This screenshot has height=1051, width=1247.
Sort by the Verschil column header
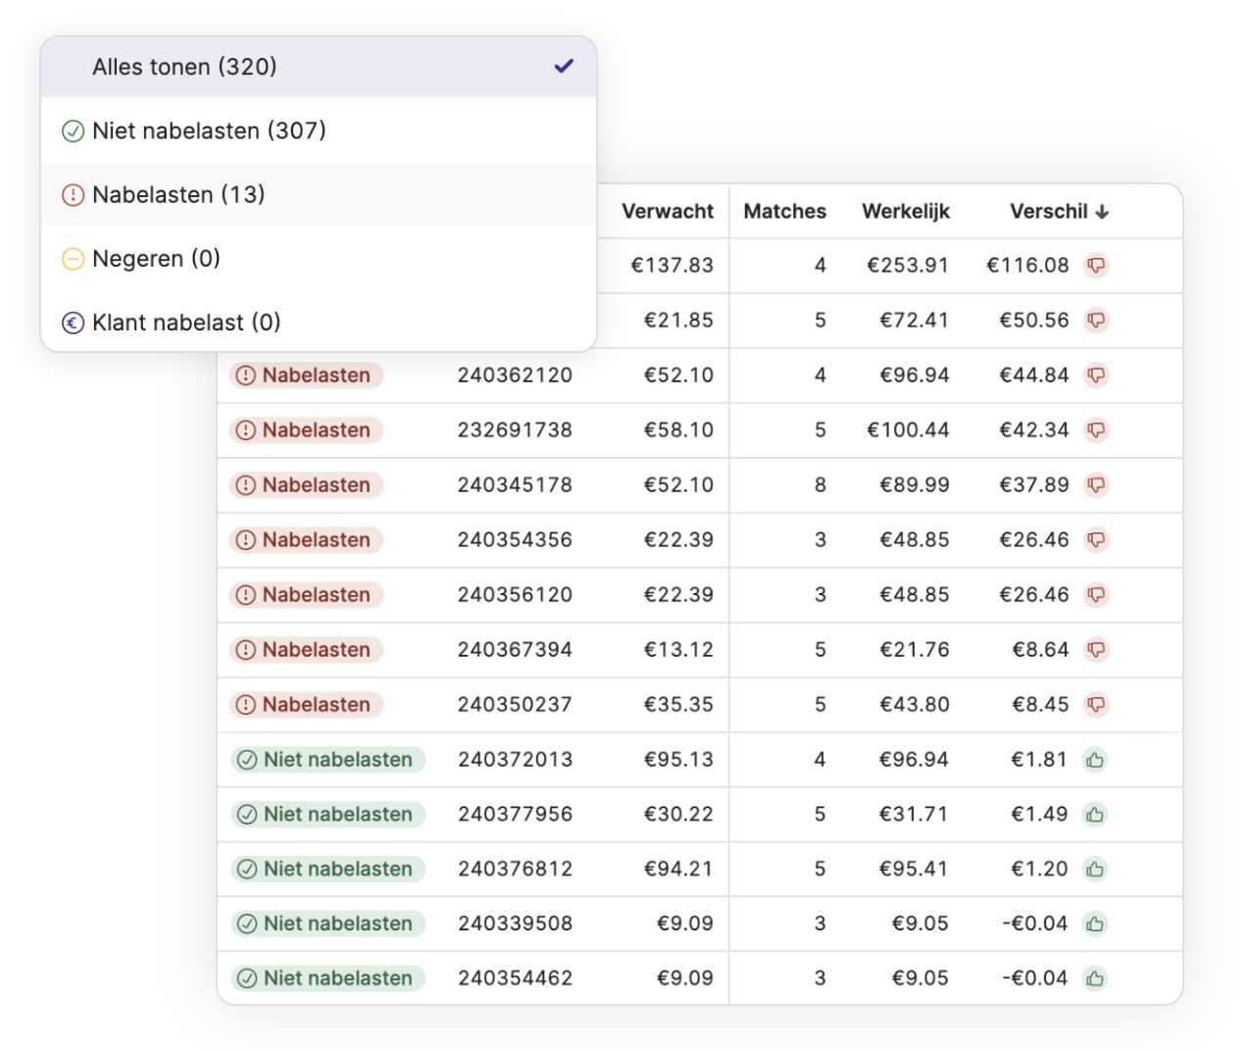[x=1059, y=212]
